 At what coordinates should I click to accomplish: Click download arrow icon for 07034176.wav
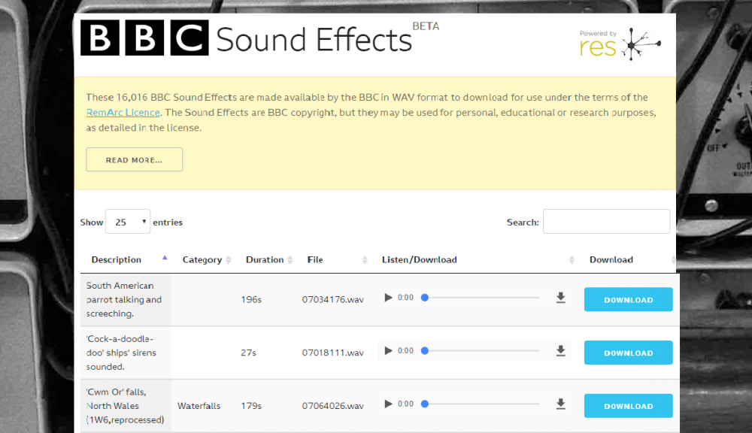[560, 298]
